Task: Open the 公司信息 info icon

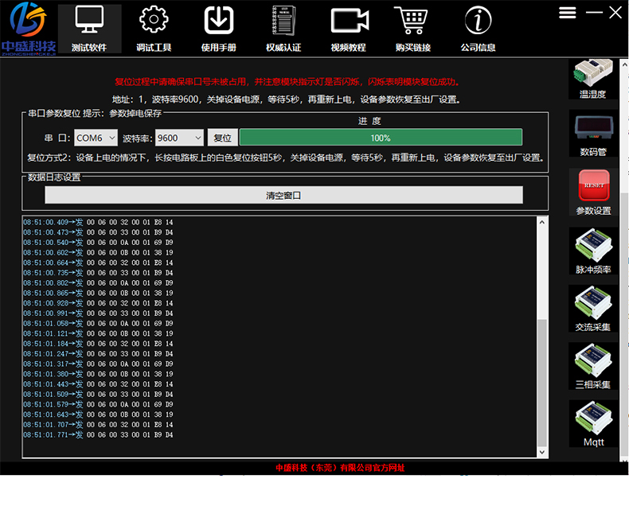Action: click(x=478, y=21)
